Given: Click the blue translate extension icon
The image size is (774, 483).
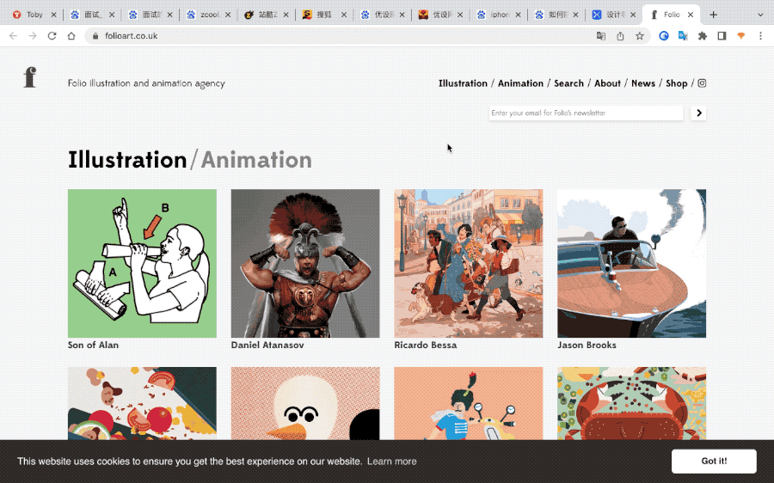Looking at the screenshot, I should [x=683, y=36].
